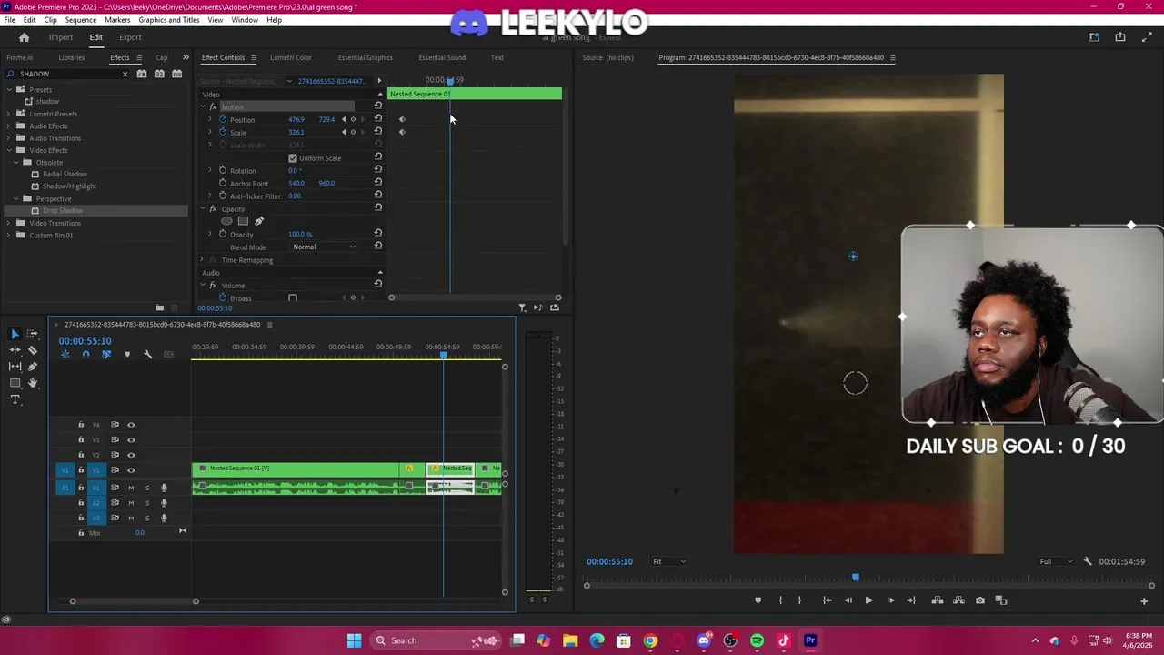Collapse the Presets folder in Effects

pyautogui.click(x=9, y=89)
